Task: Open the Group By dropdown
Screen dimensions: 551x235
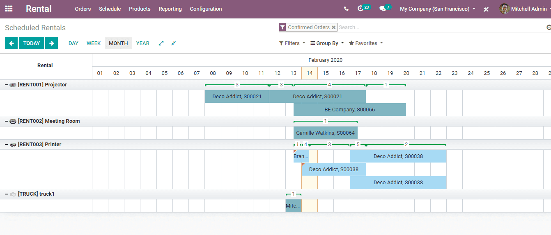Action: [x=327, y=43]
